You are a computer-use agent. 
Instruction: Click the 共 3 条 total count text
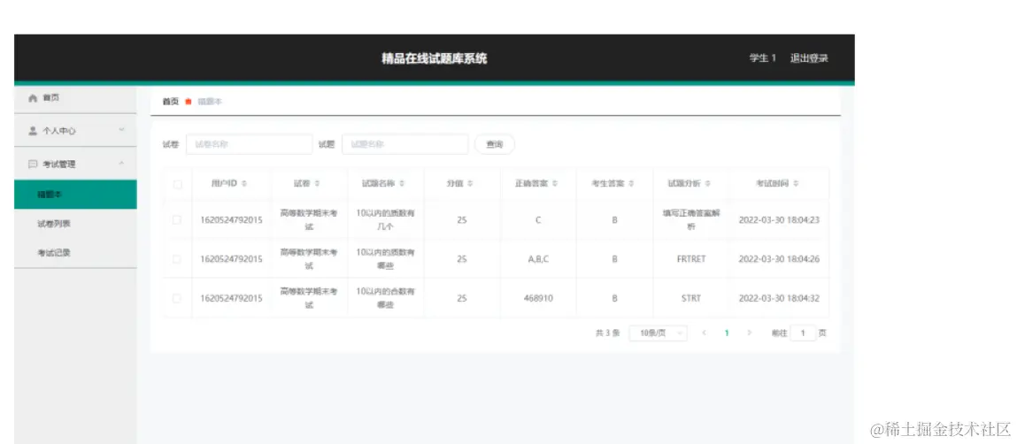[608, 333]
